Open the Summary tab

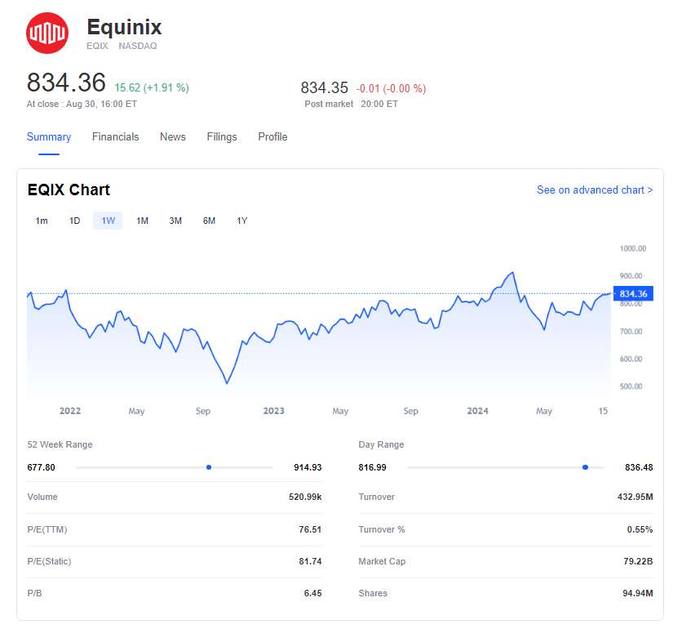(49, 137)
